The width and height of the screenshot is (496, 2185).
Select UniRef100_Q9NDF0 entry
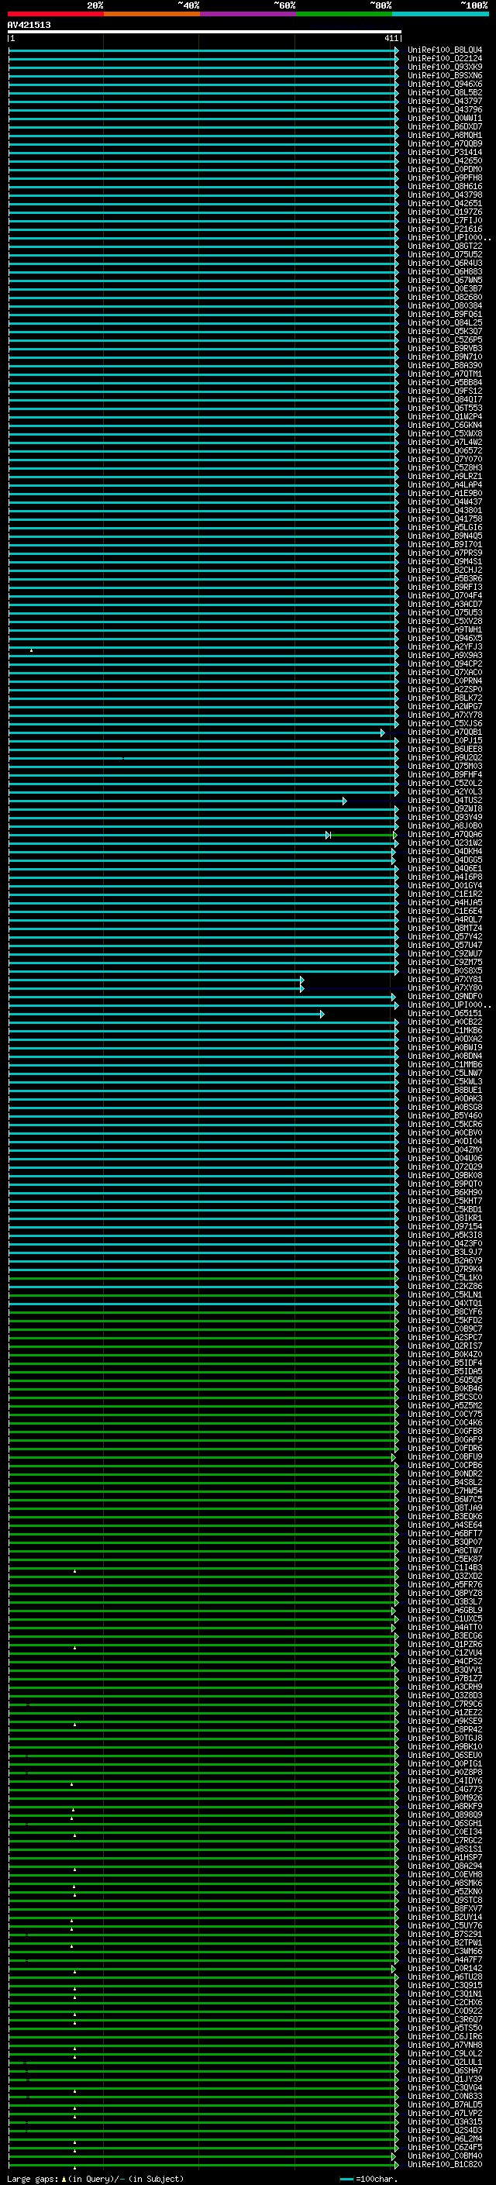click(x=444, y=997)
